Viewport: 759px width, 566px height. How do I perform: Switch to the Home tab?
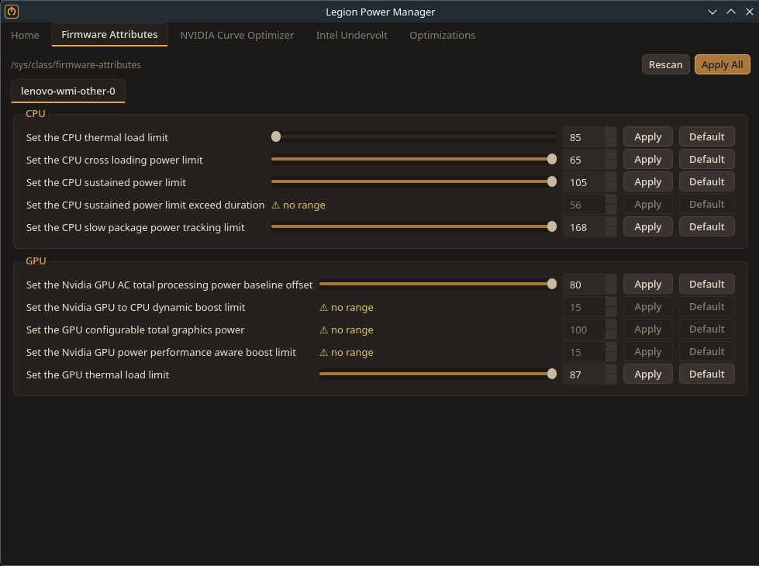[25, 36]
